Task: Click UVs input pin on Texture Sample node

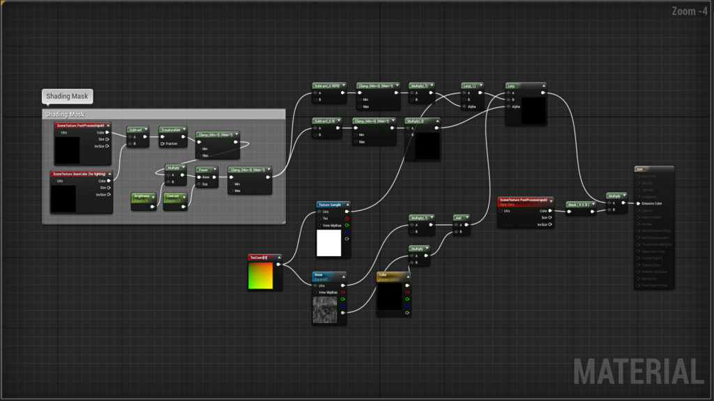Action: coord(319,212)
